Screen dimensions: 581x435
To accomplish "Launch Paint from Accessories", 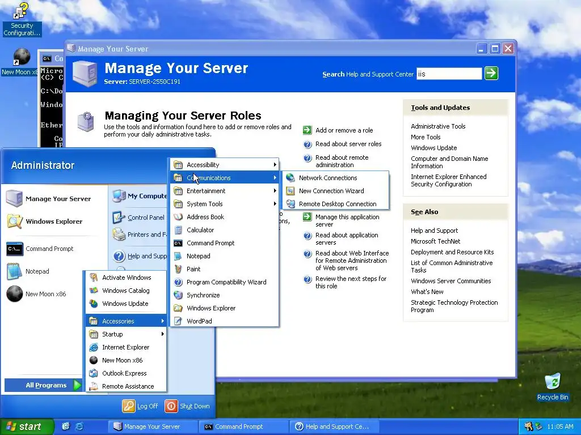I will pyautogui.click(x=224, y=269).
